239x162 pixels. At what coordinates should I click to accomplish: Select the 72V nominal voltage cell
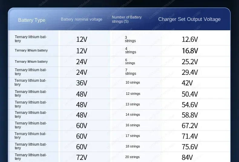[82, 157]
